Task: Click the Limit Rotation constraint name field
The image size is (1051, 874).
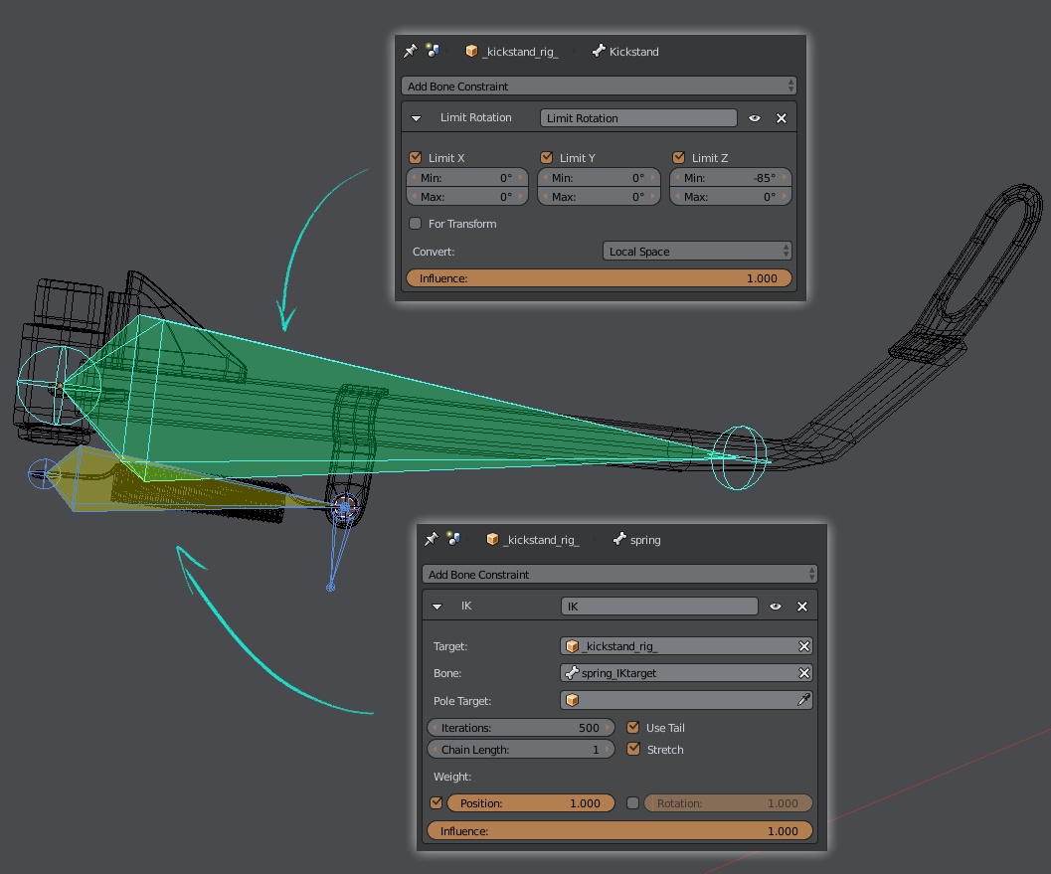Action: click(638, 118)
